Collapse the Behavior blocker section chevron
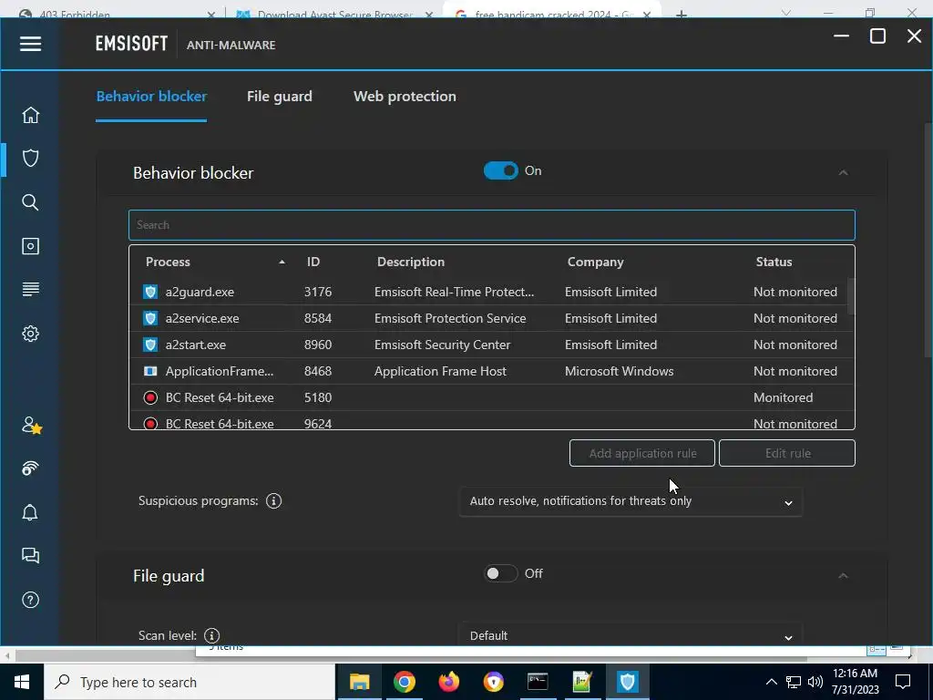933x700 pixels. [x=843, y=172]
